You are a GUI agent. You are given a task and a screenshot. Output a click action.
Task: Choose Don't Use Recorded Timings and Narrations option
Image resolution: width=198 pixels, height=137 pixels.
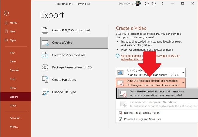(x=157, y=93)
